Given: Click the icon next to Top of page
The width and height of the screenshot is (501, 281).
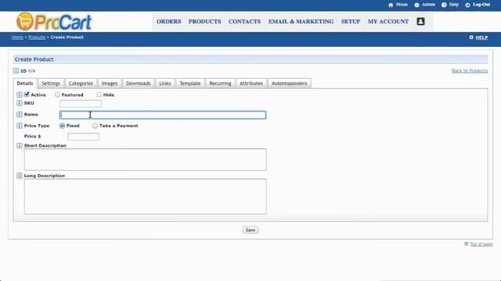Looking at the screenshot, I should click(x=467, y=244).
